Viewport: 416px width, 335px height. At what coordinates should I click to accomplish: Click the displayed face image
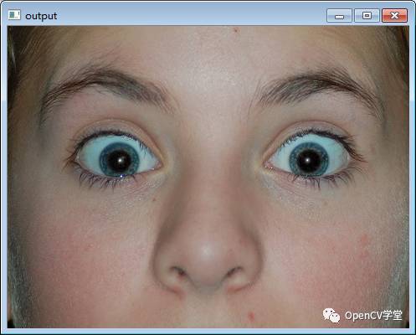click(x=208, y=177)
